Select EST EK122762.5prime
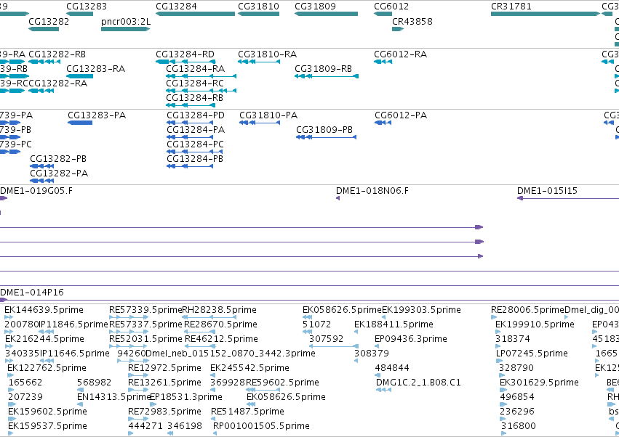The image size is (619, 437). pos(11,375)
